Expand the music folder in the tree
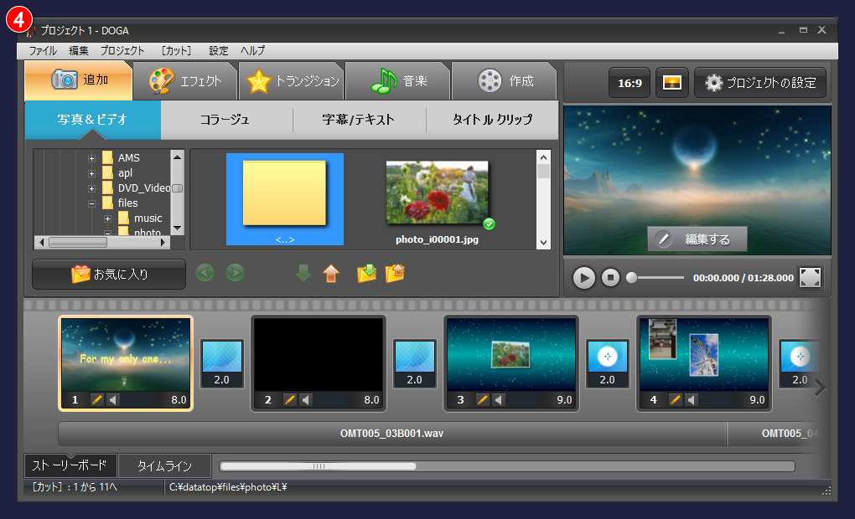This screenshot has height=519, width=855. tap(107, 218)
